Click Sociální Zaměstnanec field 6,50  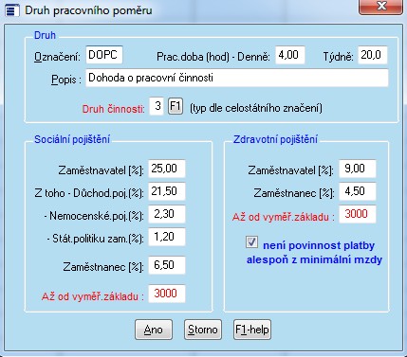[167, 265]
